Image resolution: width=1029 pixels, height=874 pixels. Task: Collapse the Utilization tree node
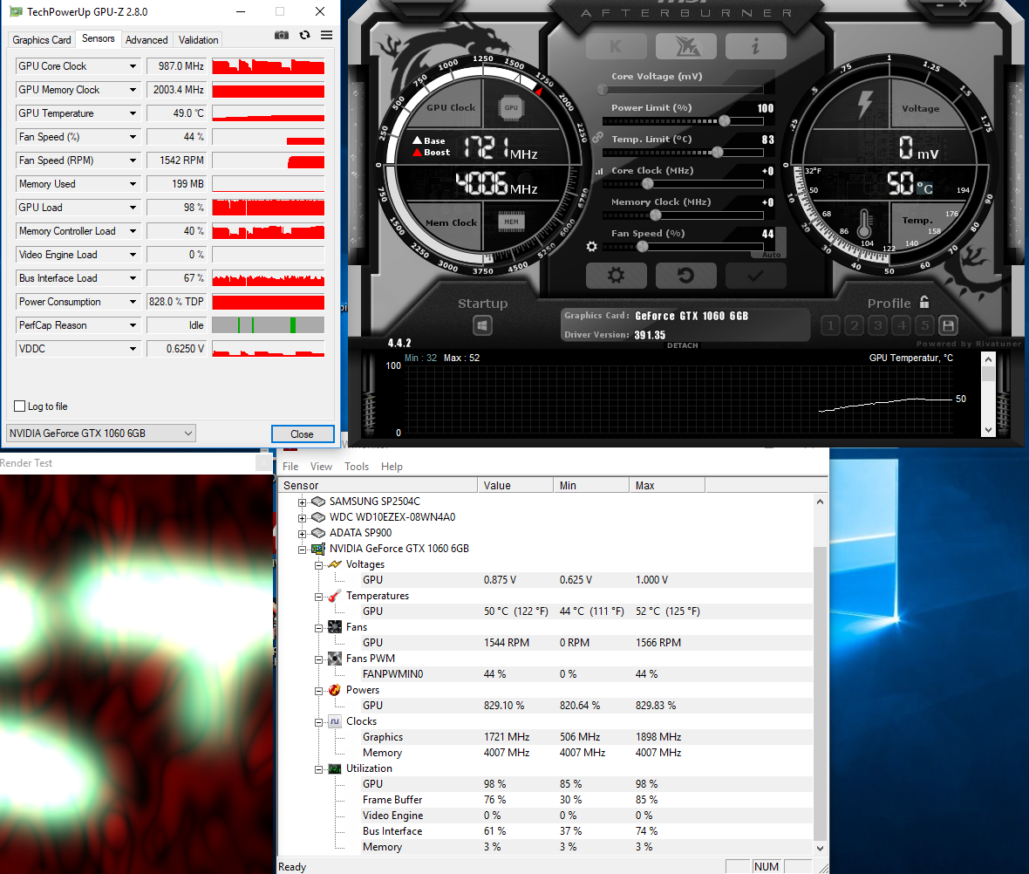click(x=318, y=769)
